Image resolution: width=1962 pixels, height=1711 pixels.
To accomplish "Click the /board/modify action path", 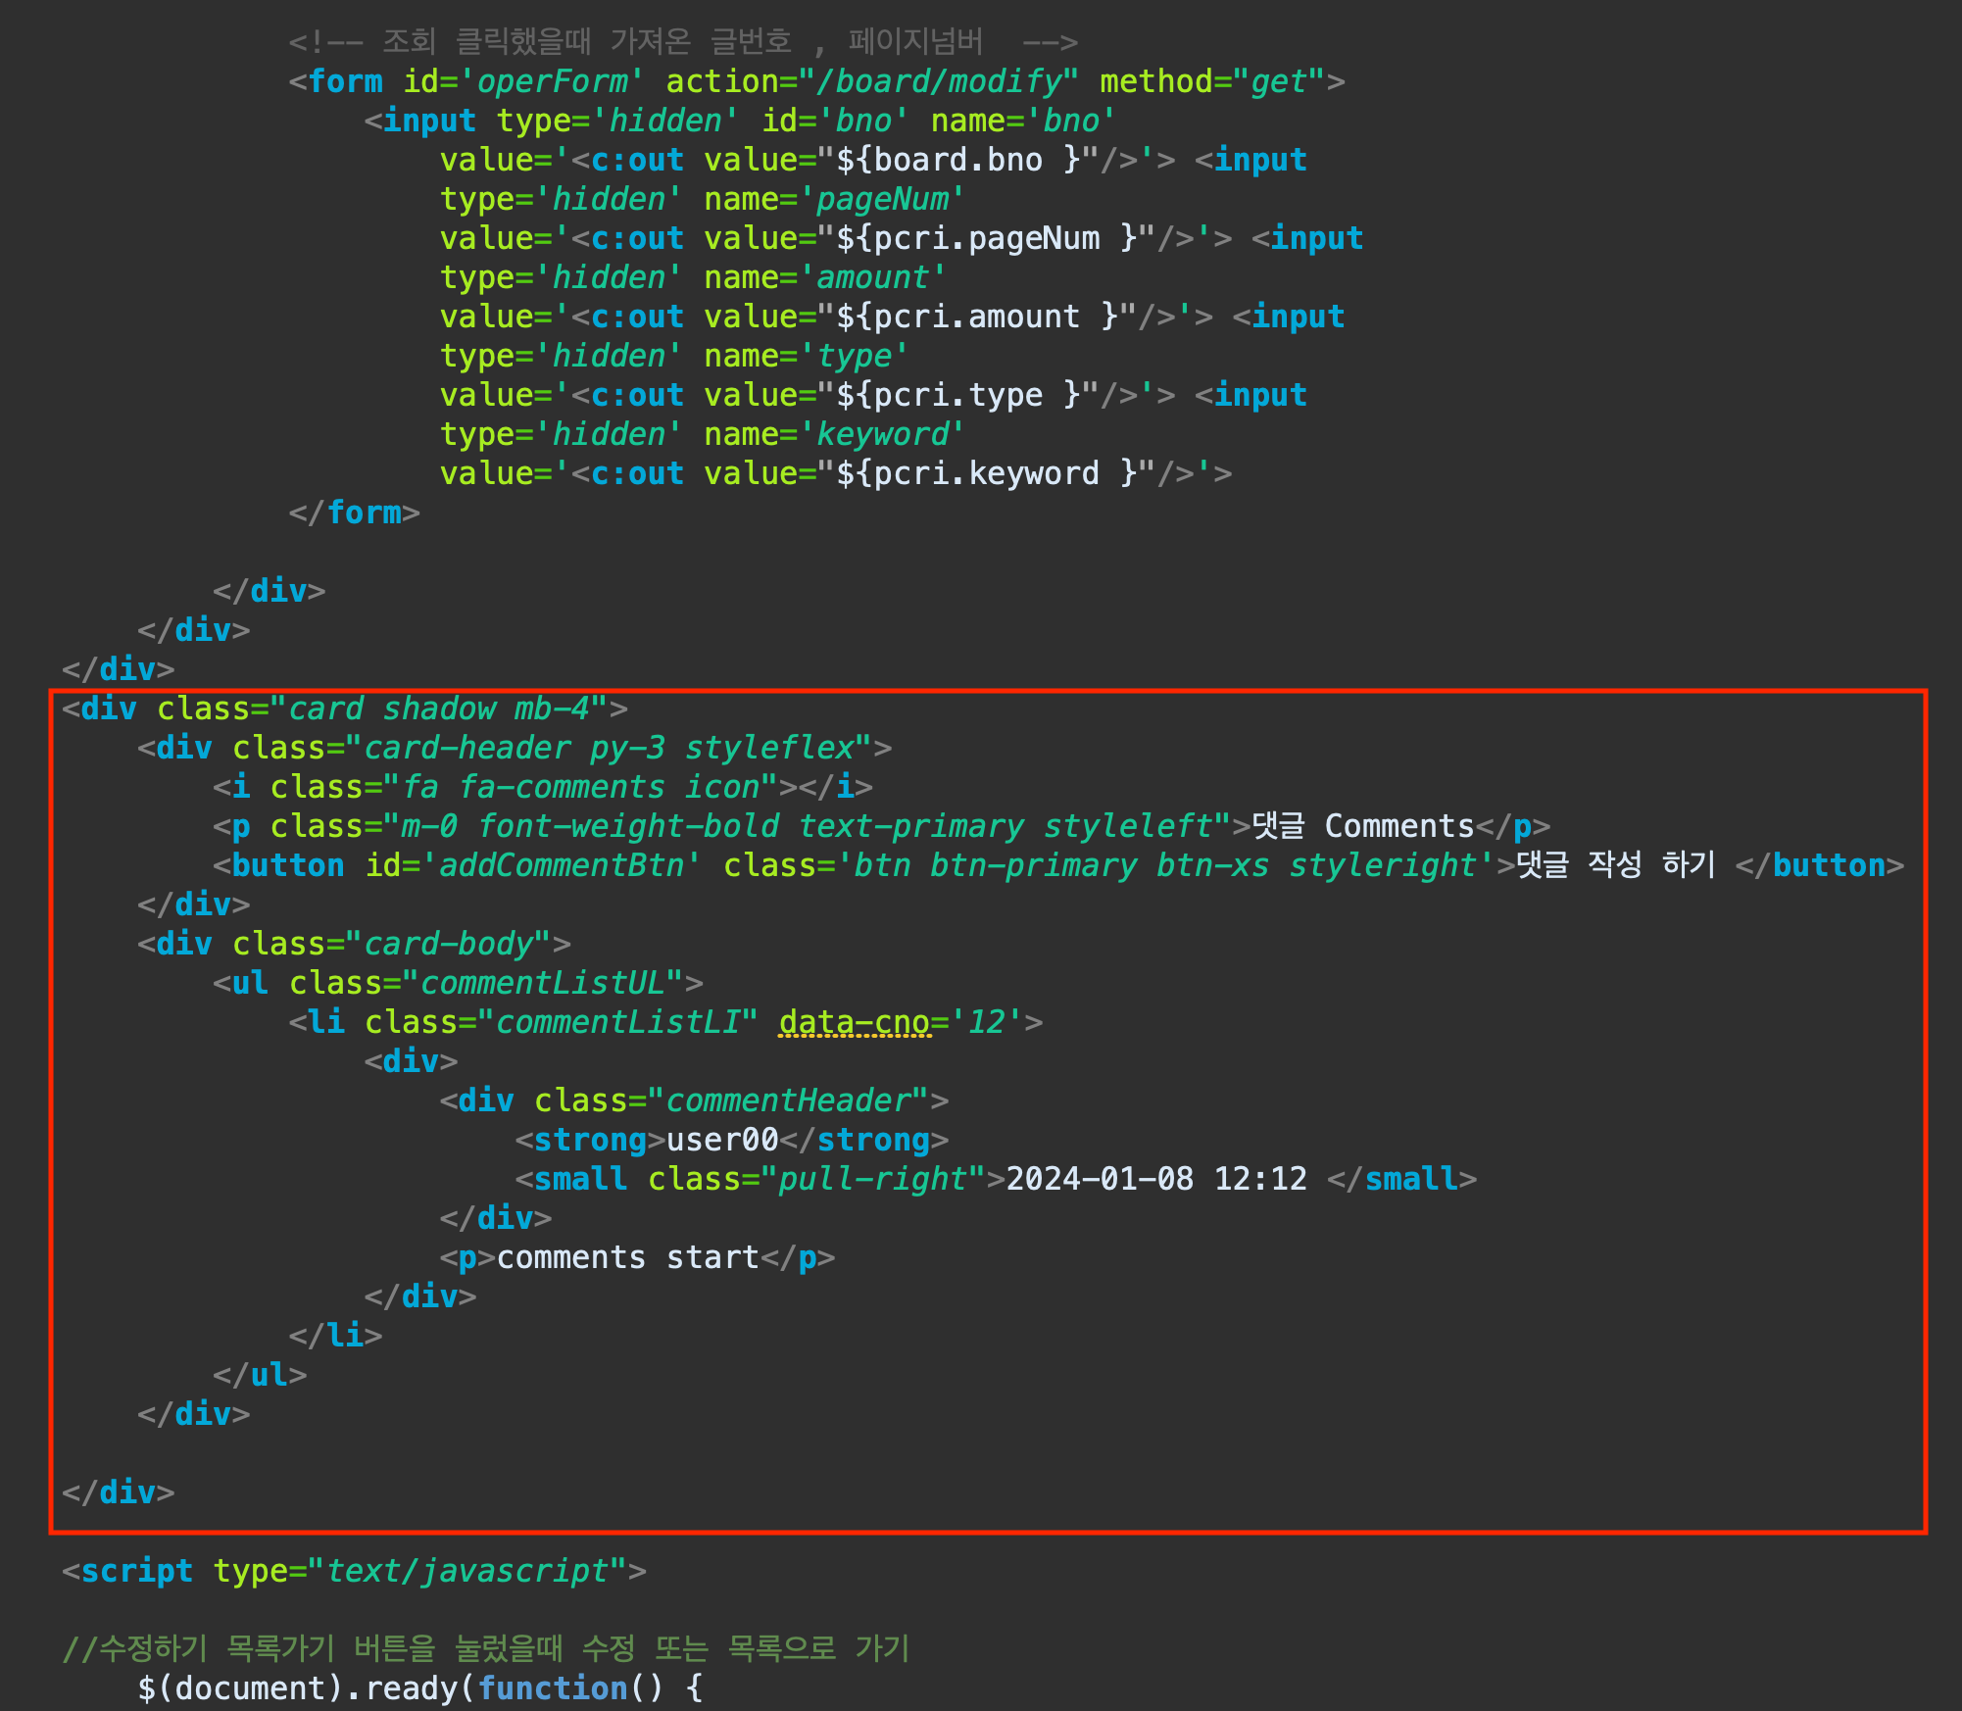I will [x=939, y=81].
